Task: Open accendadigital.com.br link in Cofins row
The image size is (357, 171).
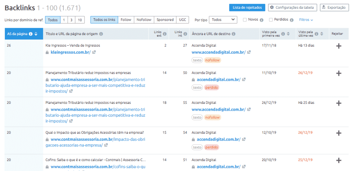Action: [219, 167]
